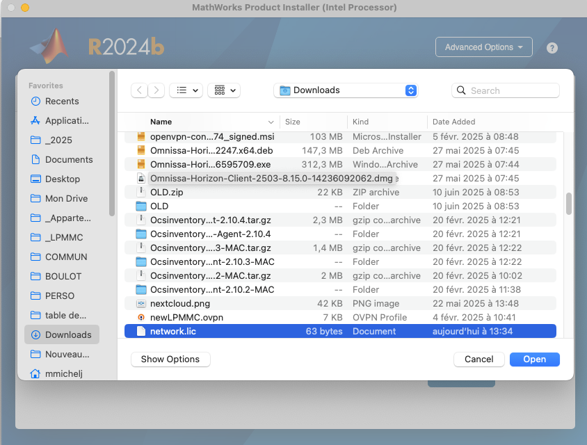The image size is (587, 445).
Task: Select Ocsinventory...-Agent-2.10.4 folder
Action: (x=340, y=234)
